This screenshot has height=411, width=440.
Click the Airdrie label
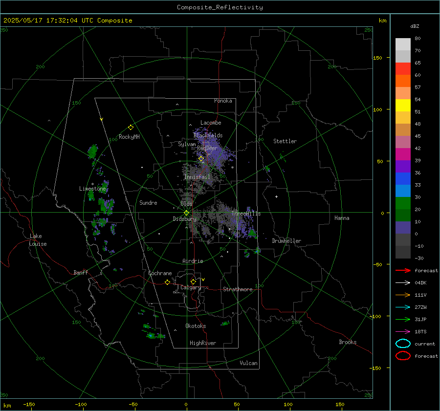(193, 261)
